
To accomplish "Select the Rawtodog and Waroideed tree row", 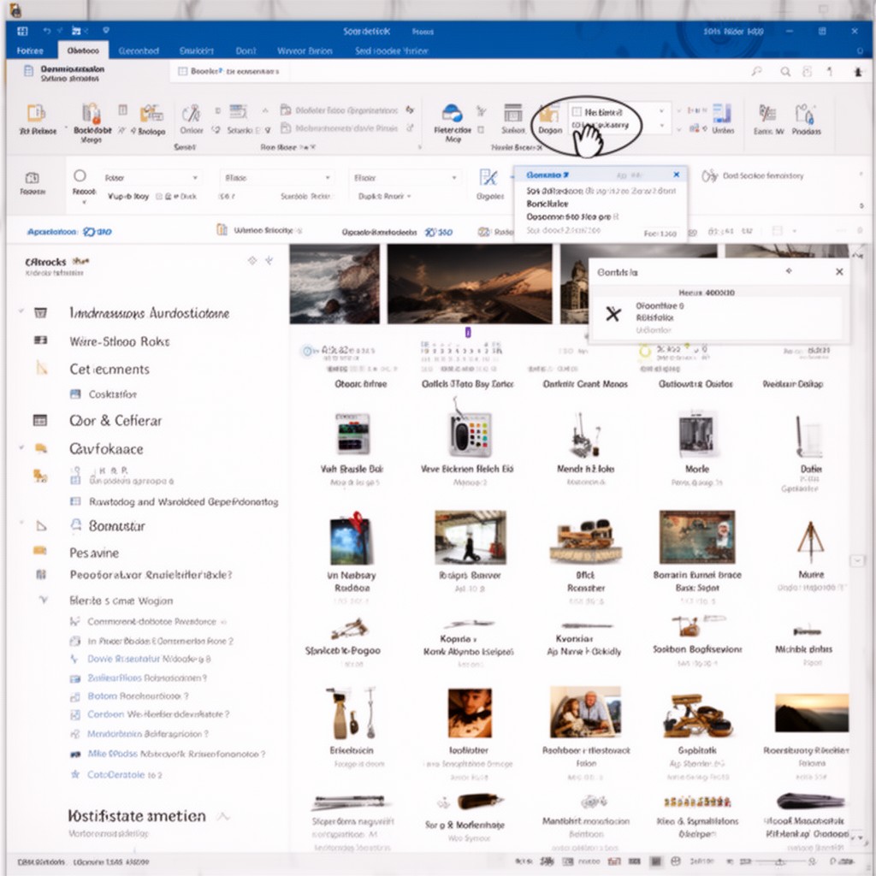I will coord(174,501).
